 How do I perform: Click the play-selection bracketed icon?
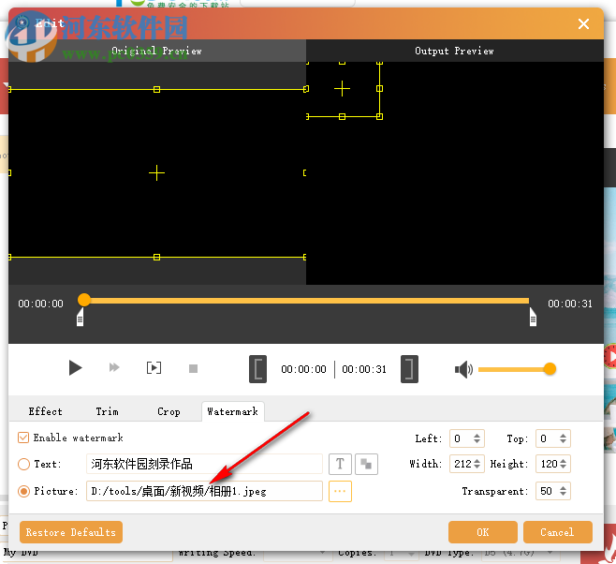pyautogui.click(x=154, y=368)
